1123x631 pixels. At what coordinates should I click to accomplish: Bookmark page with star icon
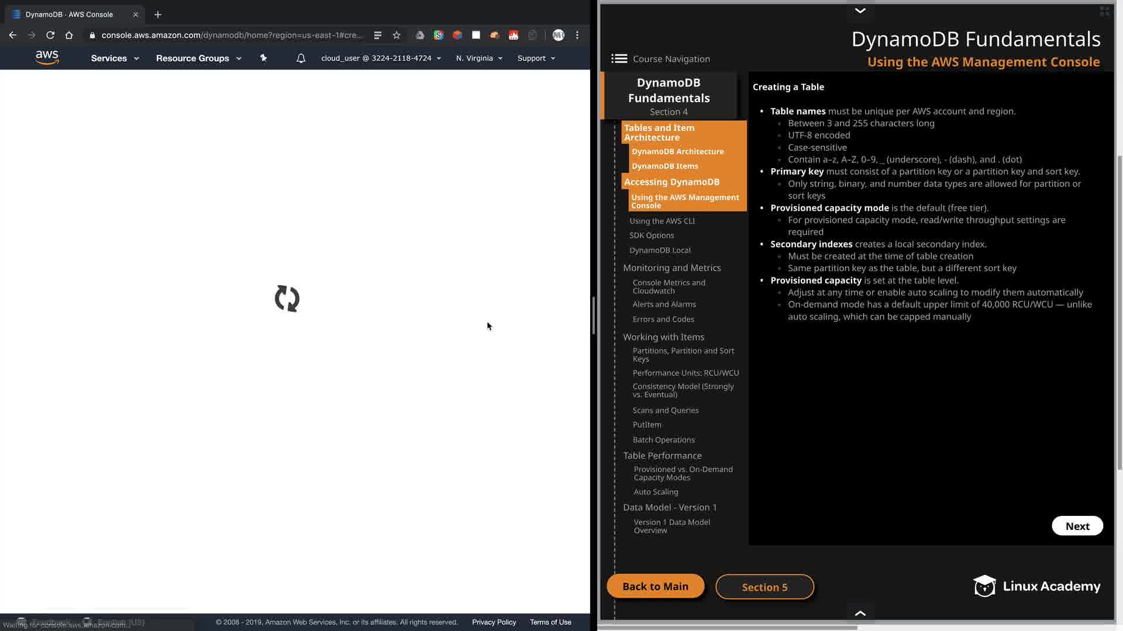tap(397, 35)
